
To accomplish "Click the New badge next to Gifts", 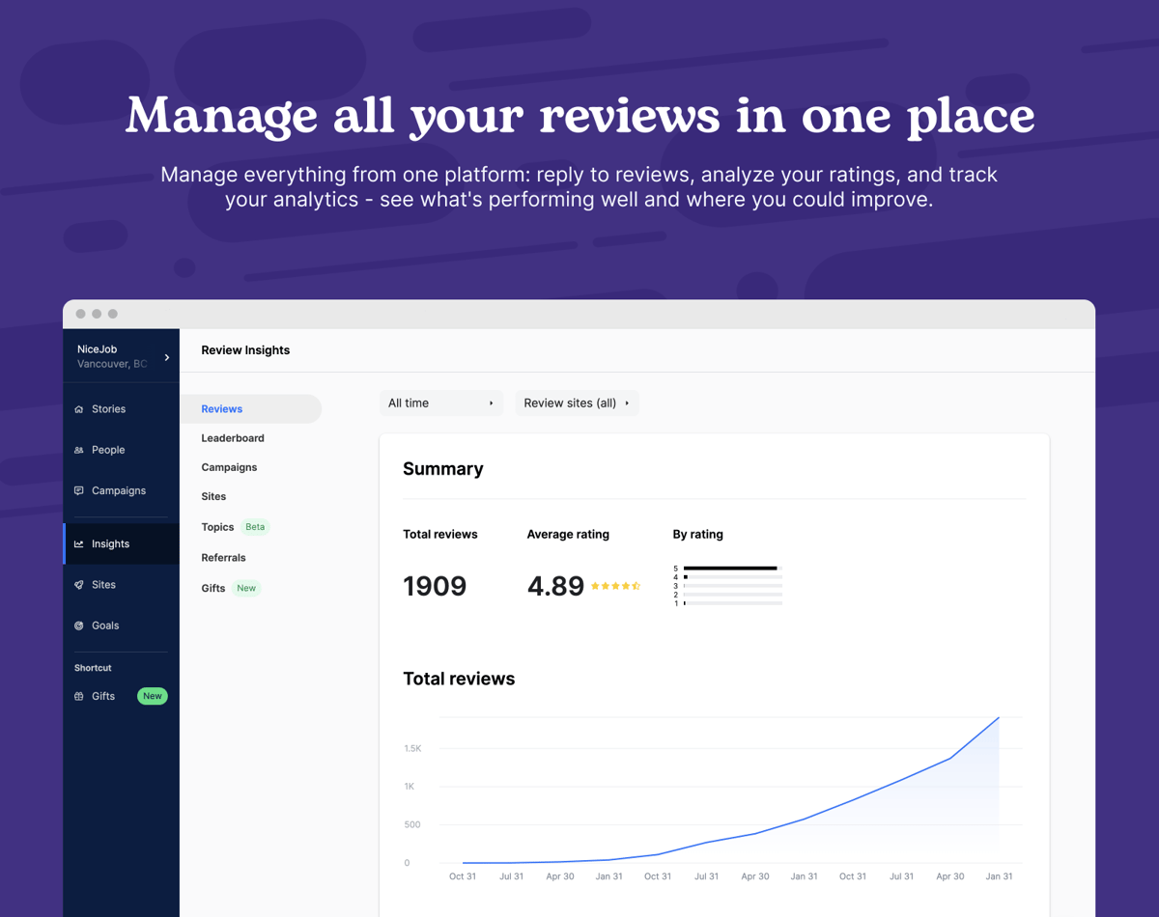I will (x=246, y=588).
